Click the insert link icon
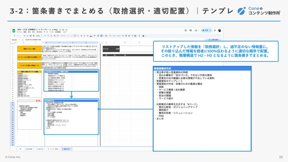 coord(123,36)
